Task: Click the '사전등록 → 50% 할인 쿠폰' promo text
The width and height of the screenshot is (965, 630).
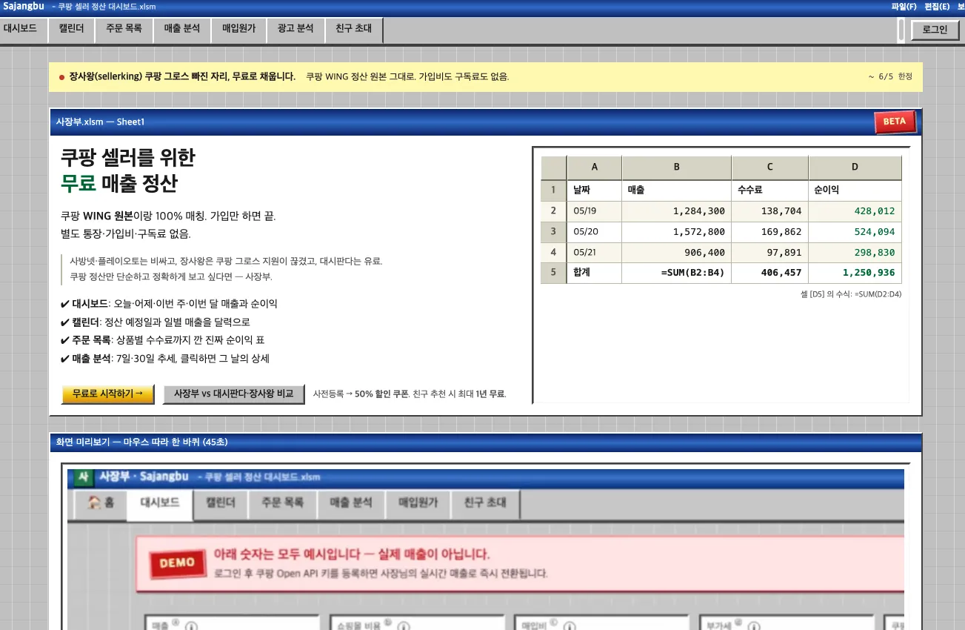Action: [x=409, y=394]
